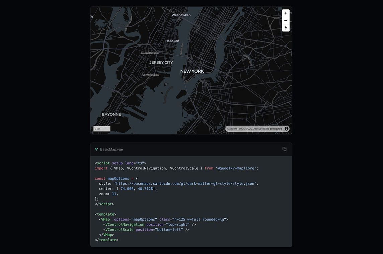Viewport: 383px width, 254px height.
Task: Click the '@geoql/v-maplibre' import string
Action: click(237, 168)
